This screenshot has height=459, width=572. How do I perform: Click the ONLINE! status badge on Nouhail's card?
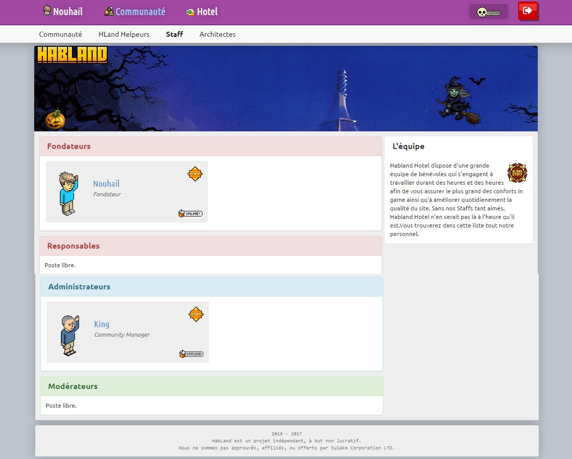[x=190, y=213]
